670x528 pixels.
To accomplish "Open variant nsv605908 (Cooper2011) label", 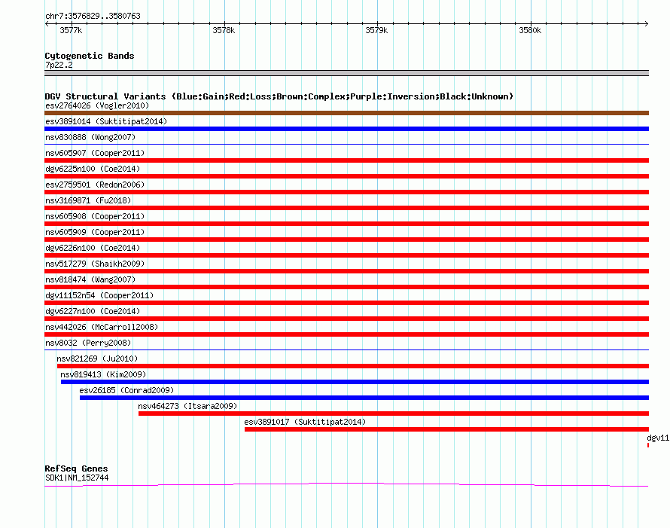I will click(x=95, y=216).
